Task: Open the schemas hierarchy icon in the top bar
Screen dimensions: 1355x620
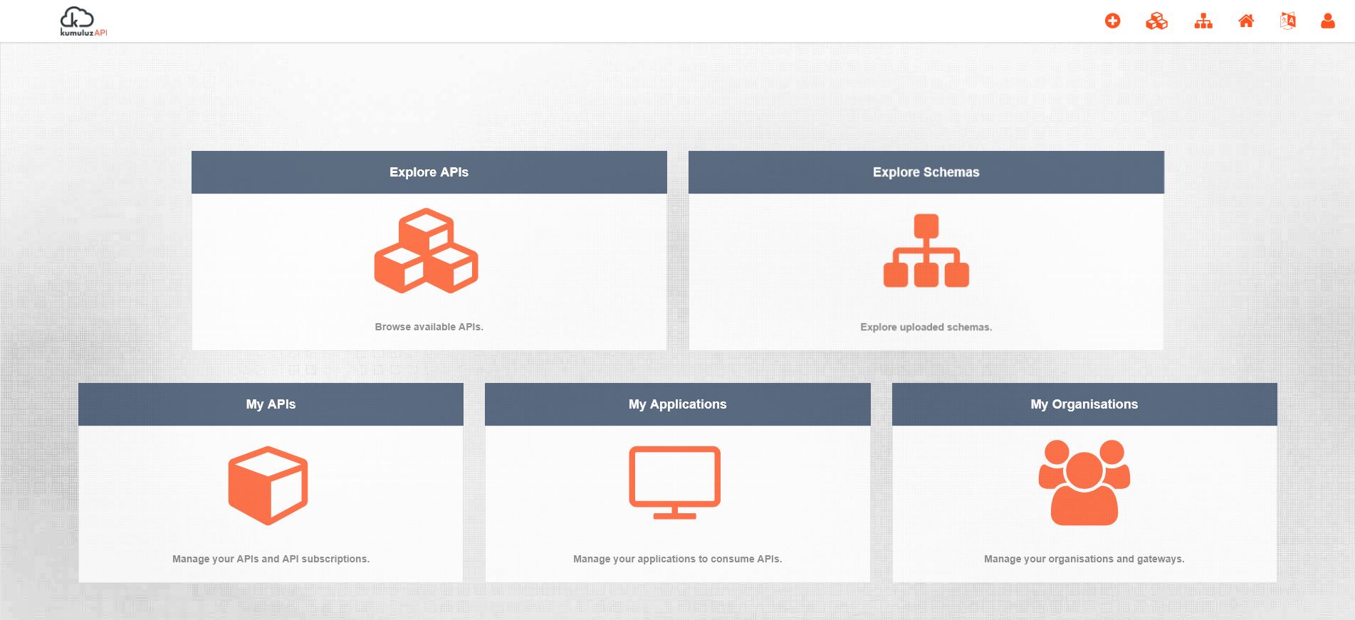Action: (x=1203, y=21)
